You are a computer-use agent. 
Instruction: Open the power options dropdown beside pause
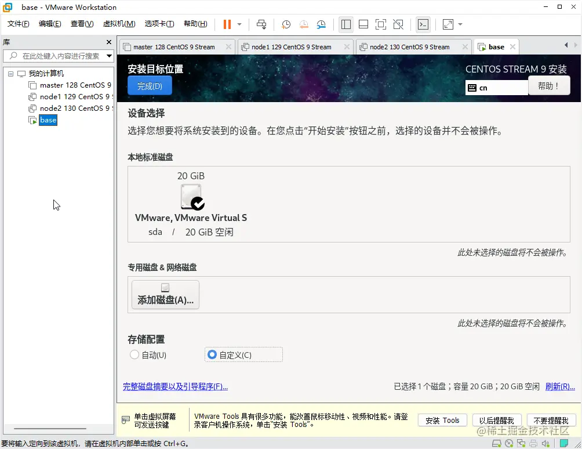(239, 24)
